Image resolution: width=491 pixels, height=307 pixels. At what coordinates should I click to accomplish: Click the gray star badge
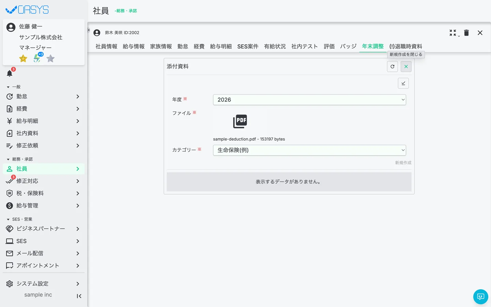(x=50, y=59)
